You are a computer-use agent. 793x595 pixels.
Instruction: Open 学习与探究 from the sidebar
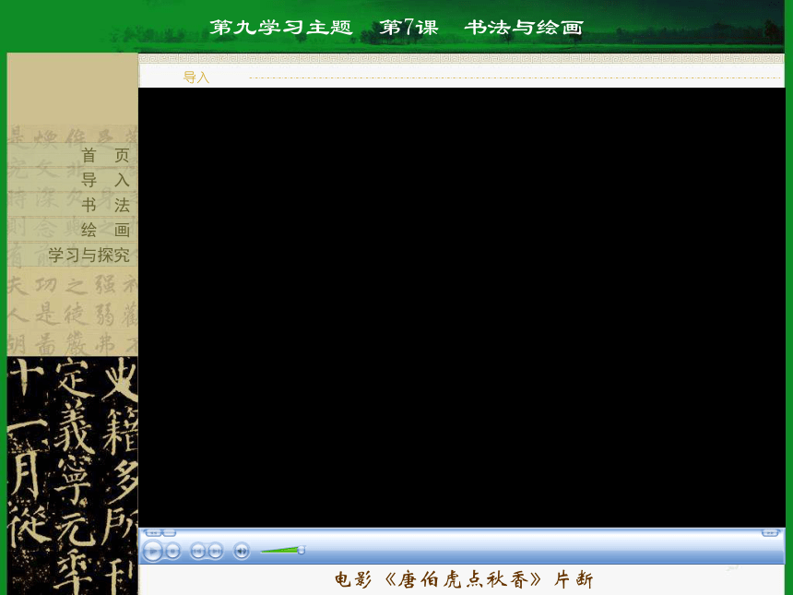[89, 255]
